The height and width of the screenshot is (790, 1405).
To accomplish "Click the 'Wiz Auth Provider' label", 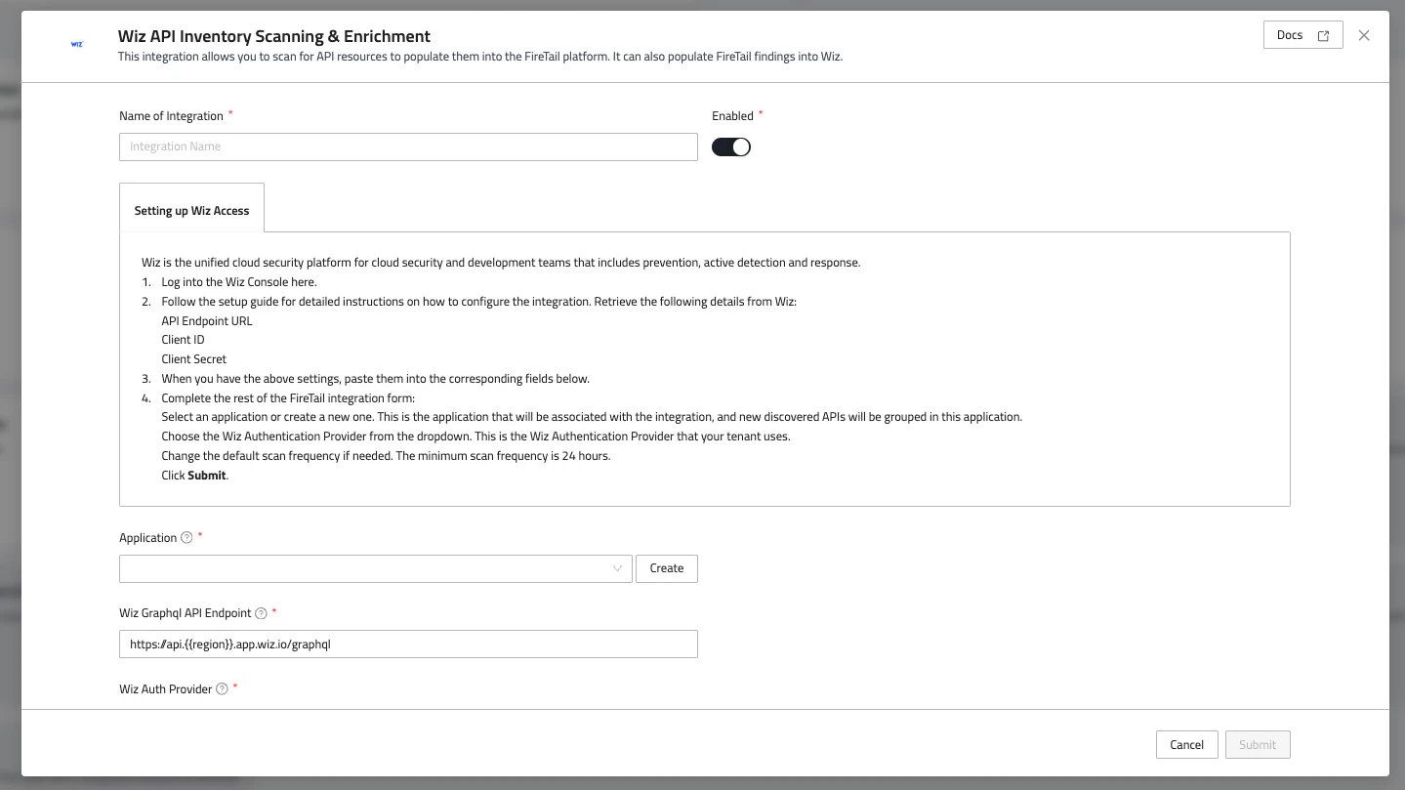I will pos(166,689).
